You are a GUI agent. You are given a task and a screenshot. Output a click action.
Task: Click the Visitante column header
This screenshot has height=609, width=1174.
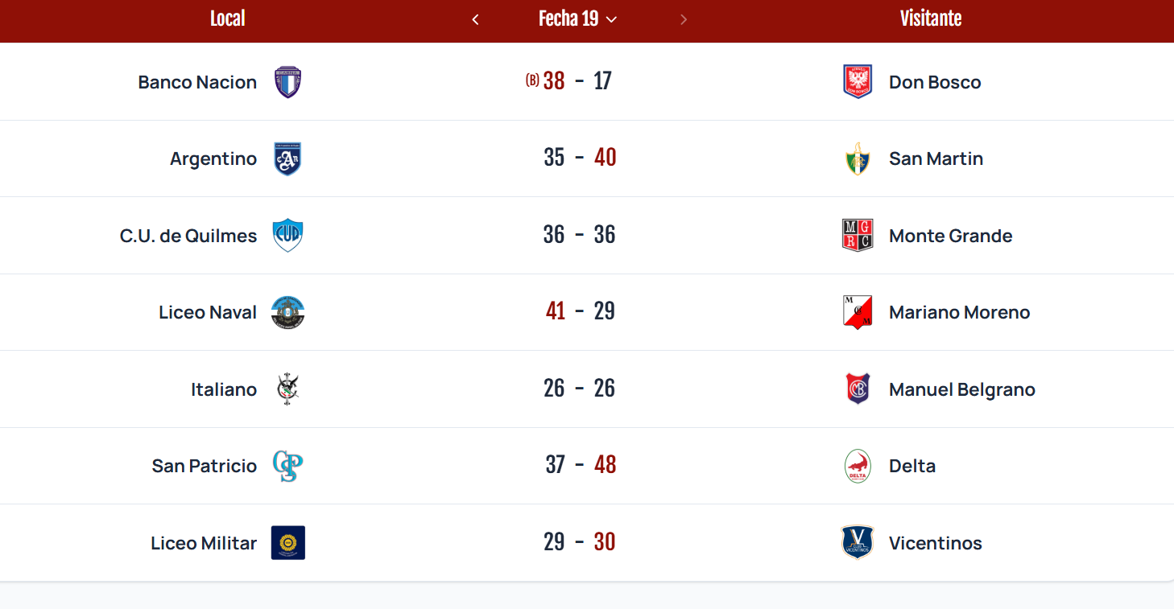point(931,19)
